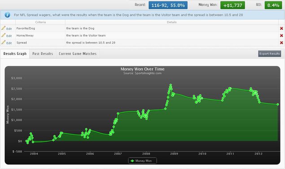The height and width of the screenshot is (169, 285).
Task: Click pencil icon in Favorite/Dog row
Action: tap(3, 28)
